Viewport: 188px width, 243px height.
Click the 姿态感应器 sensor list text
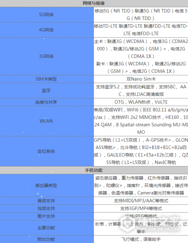coord(141,185)
